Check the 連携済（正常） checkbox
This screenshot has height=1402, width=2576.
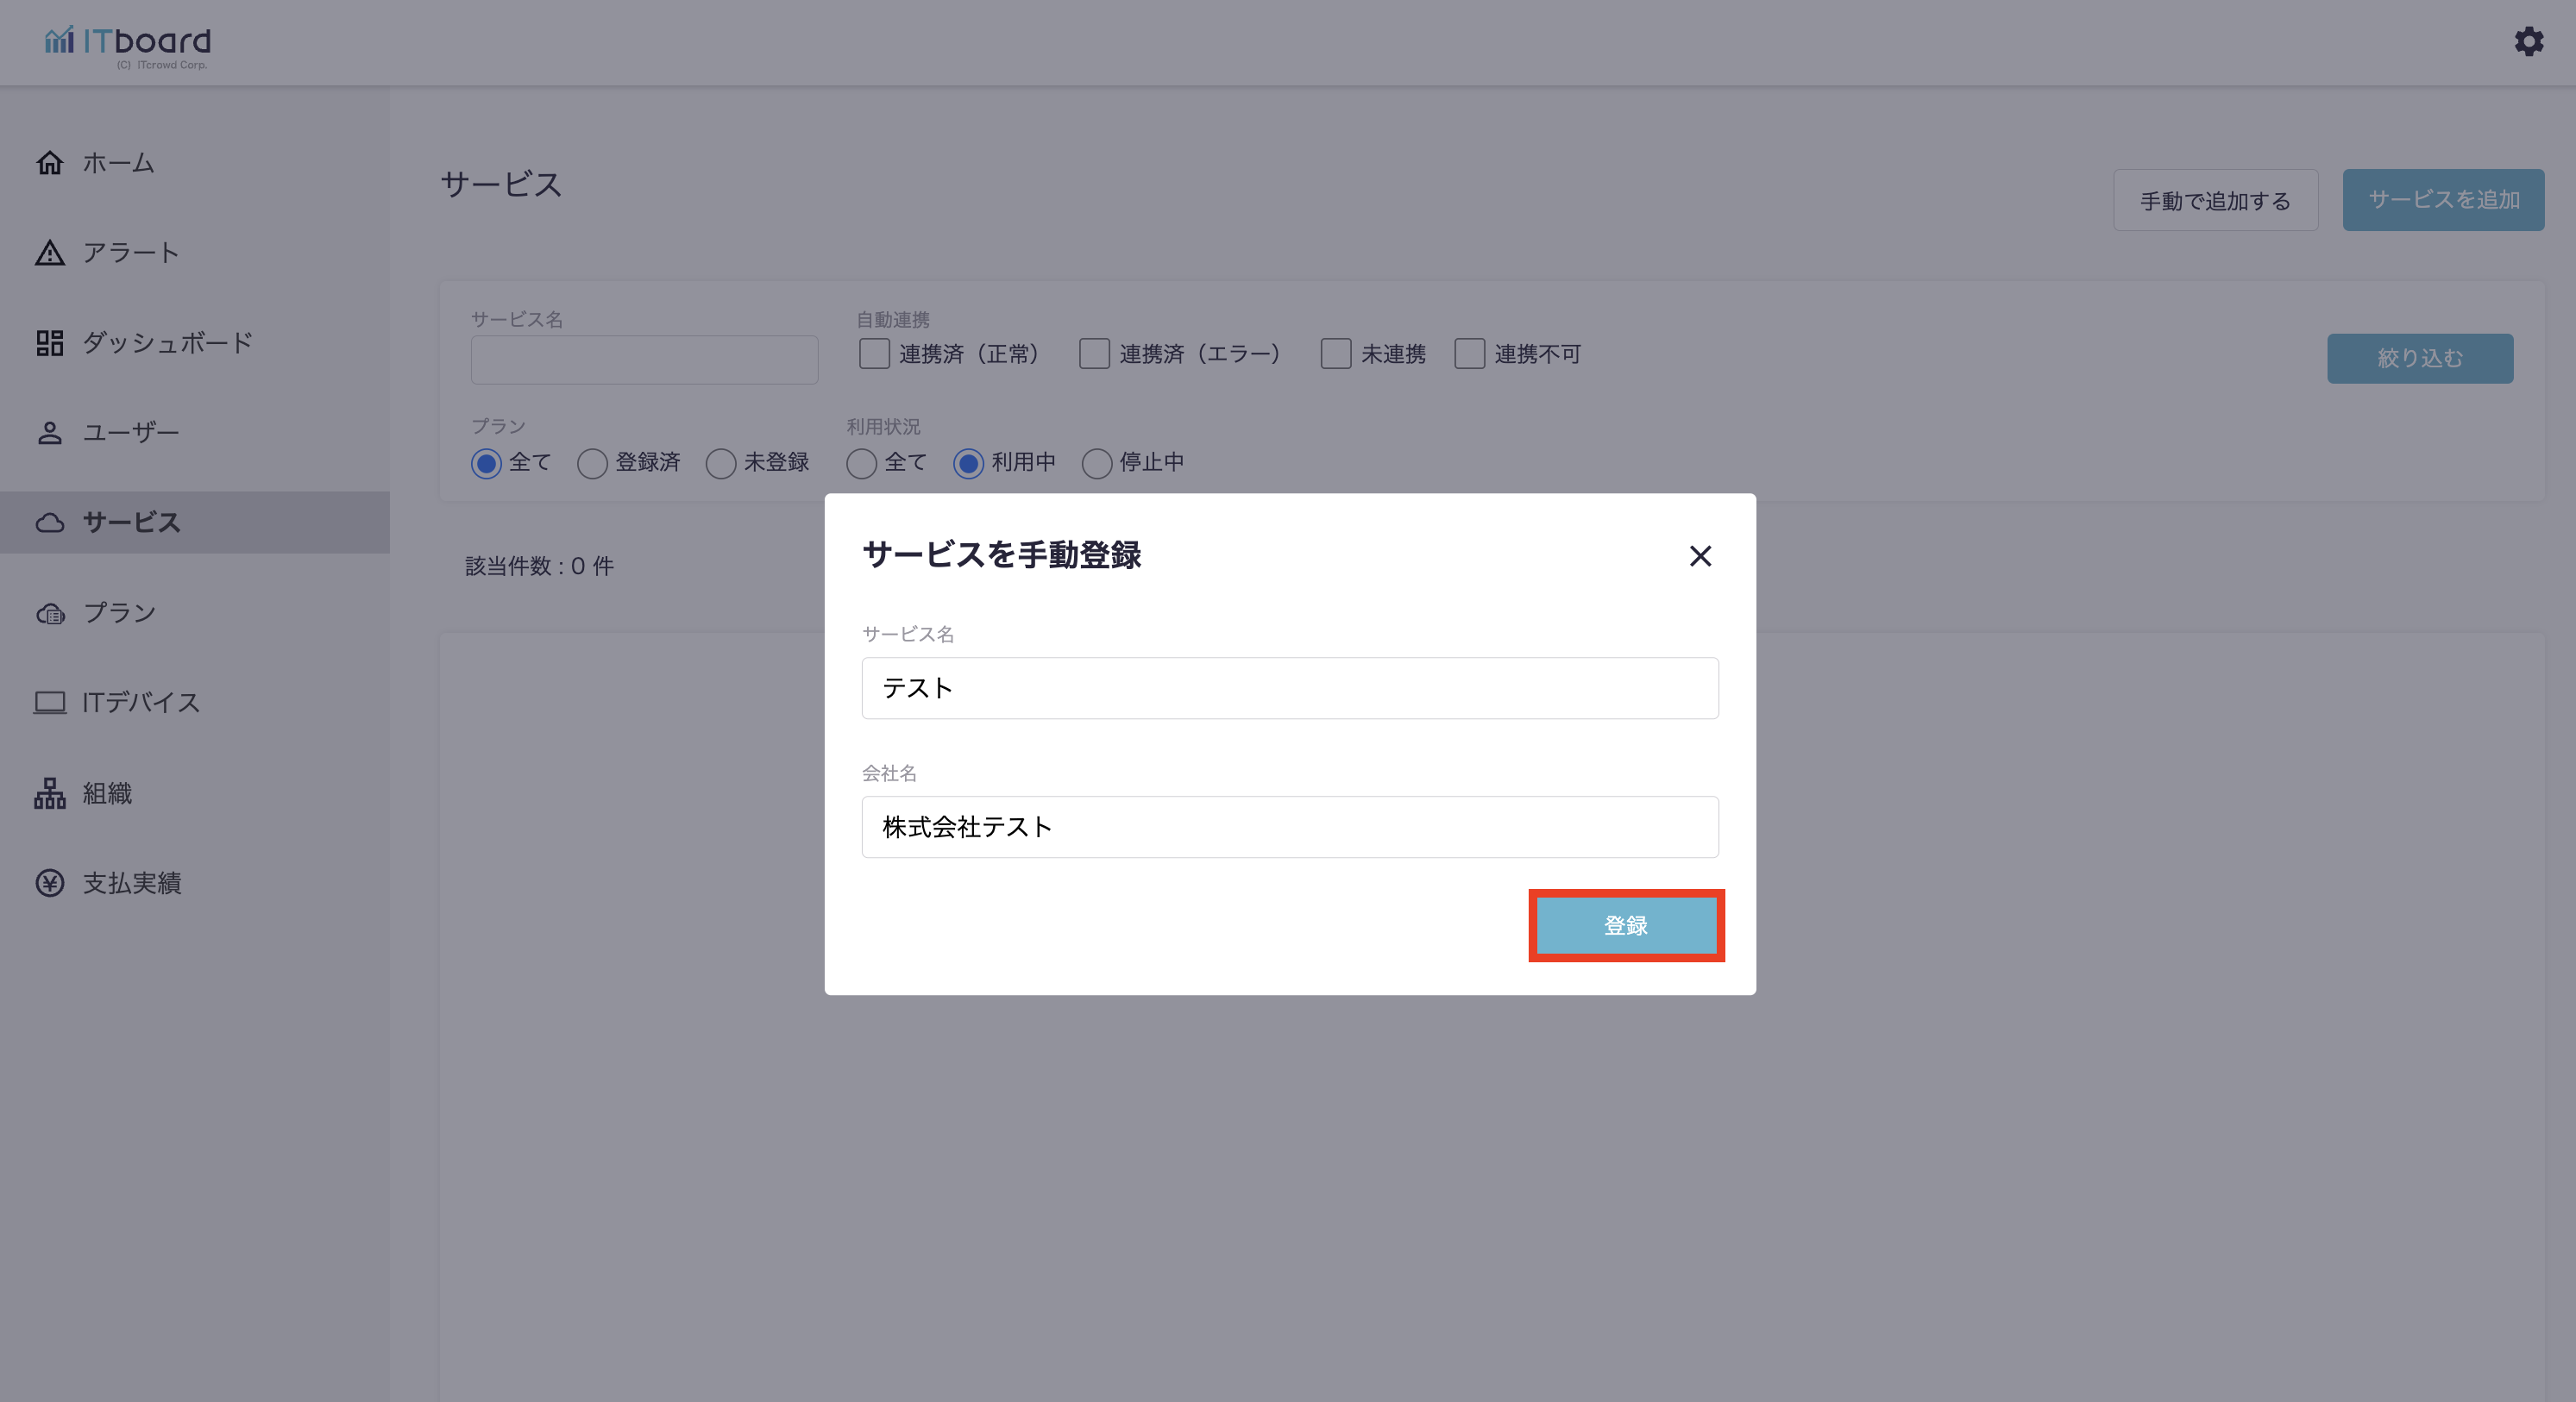click(874, 354)
